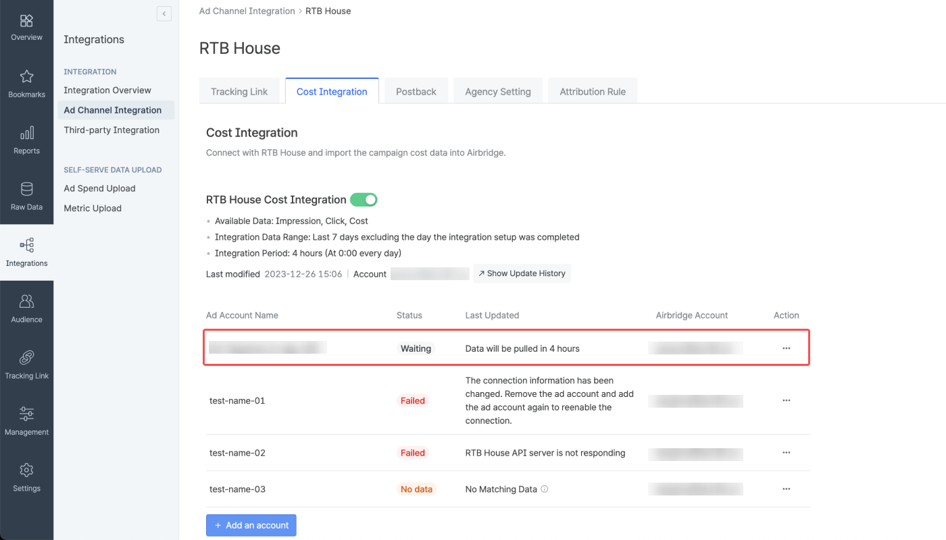Click 'Data will be pulled in 4 hours'
This screenshot has height=540, width=946.
(522, 348)
